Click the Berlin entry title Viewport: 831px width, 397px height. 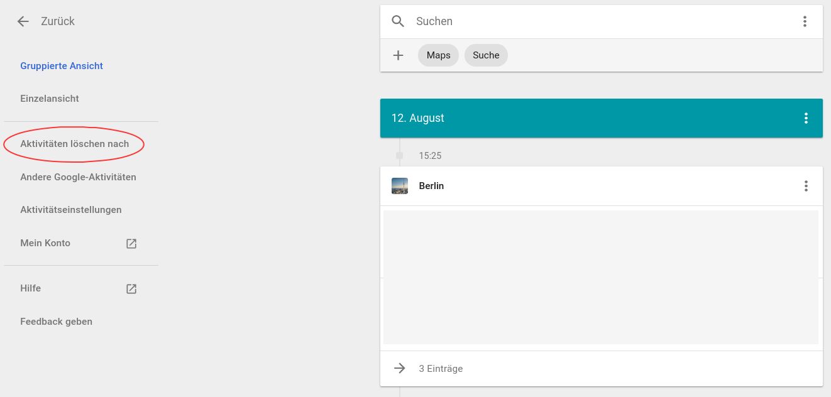point(432,186)
